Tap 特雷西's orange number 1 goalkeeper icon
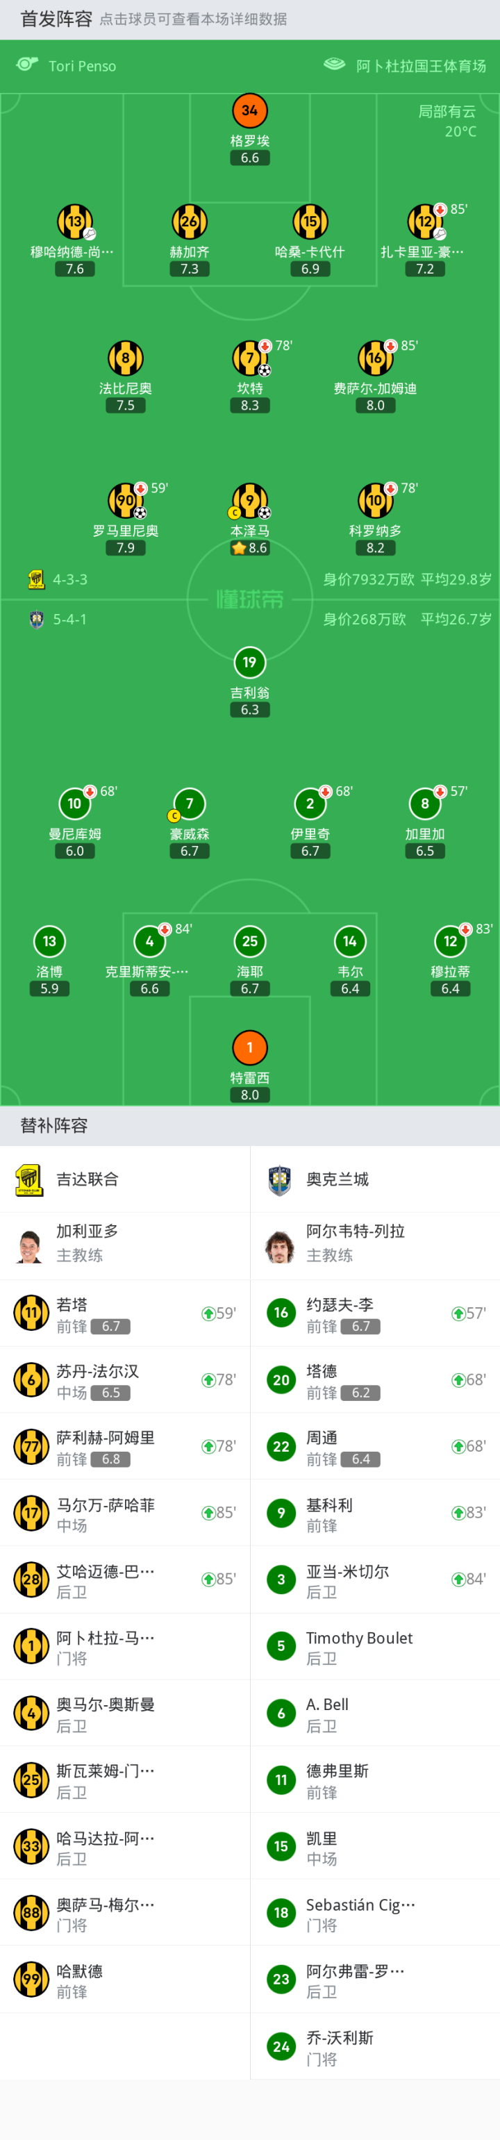 pyautogui.click(x=249, y=1047)
